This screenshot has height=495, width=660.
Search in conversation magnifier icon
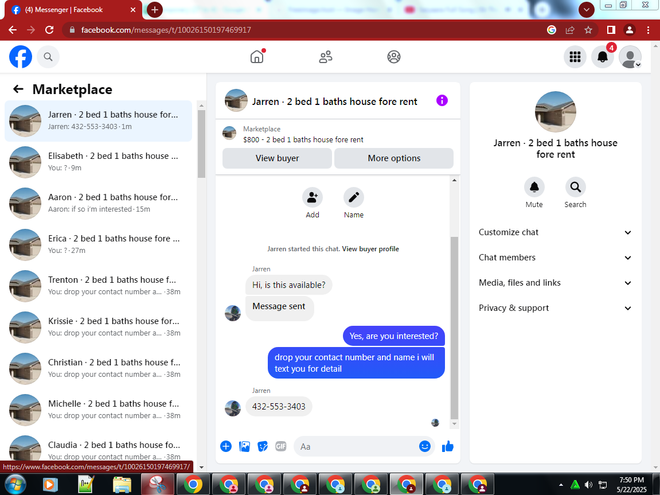575,187
